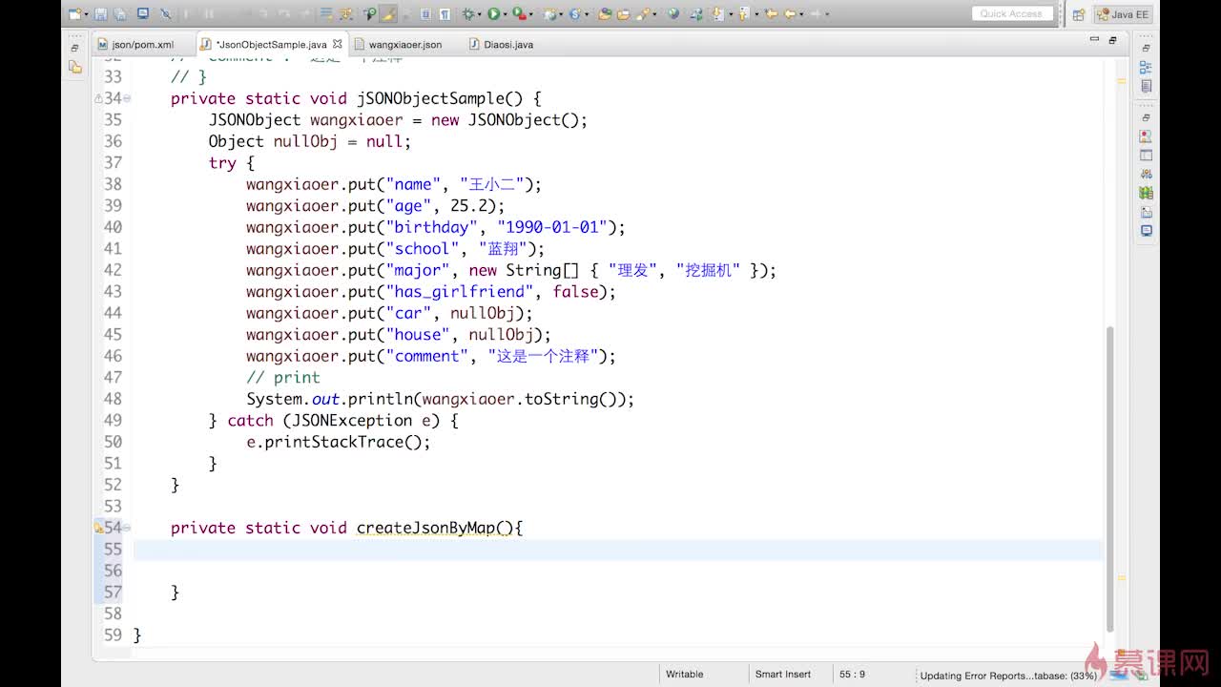Viewport: 1221px width, 687px height.
Task: Click the New file wizard icon
Action: (x=74, y=14)
